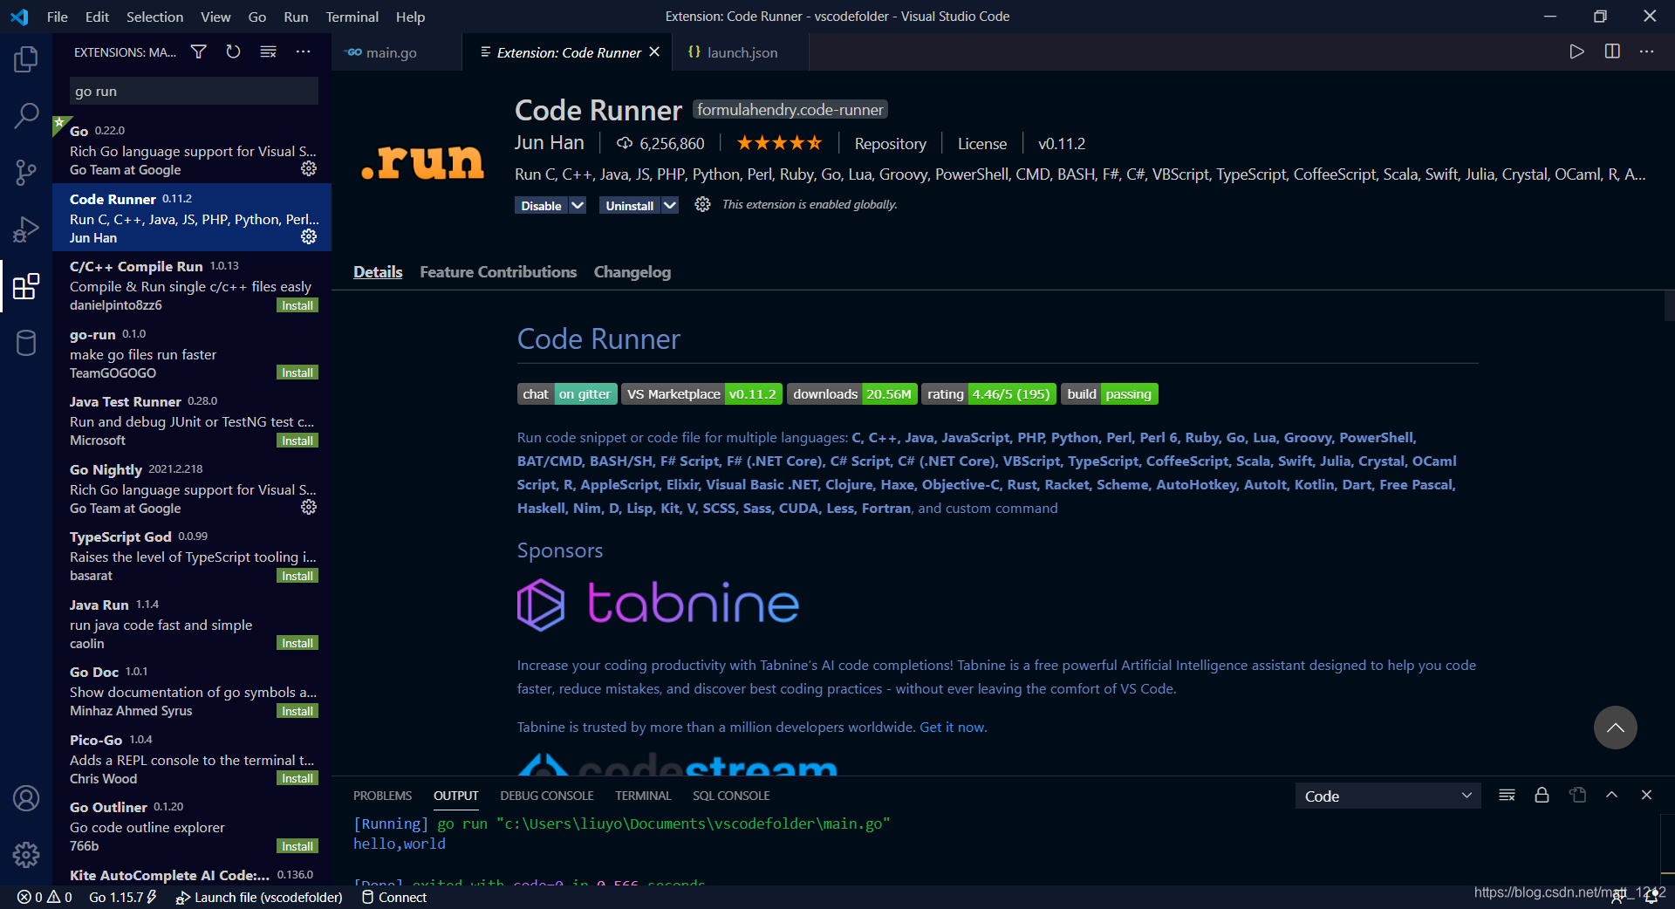Clear extensions search results icon

269,52
